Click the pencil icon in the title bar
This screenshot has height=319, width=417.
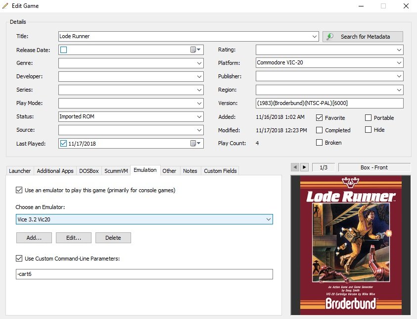click(x=5, y=5)
